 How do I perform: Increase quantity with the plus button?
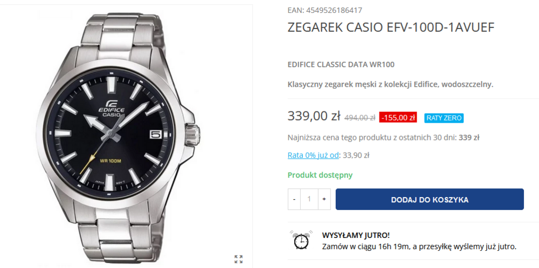pos(324,199)
